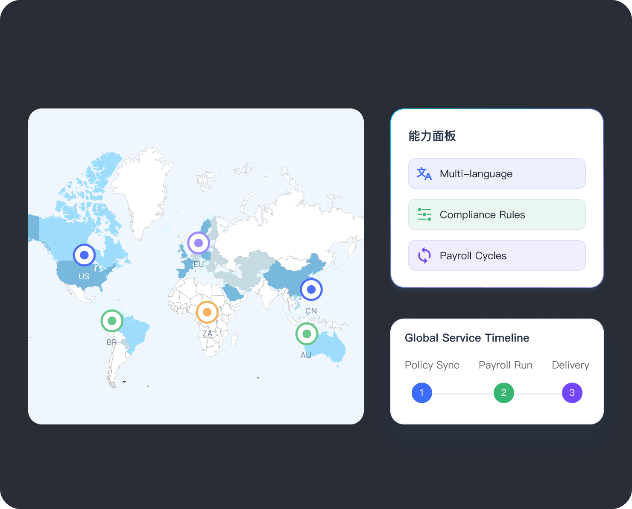Click the Compliance Rules sliders icon
The image size is (632, 509).
click(424, 214)
